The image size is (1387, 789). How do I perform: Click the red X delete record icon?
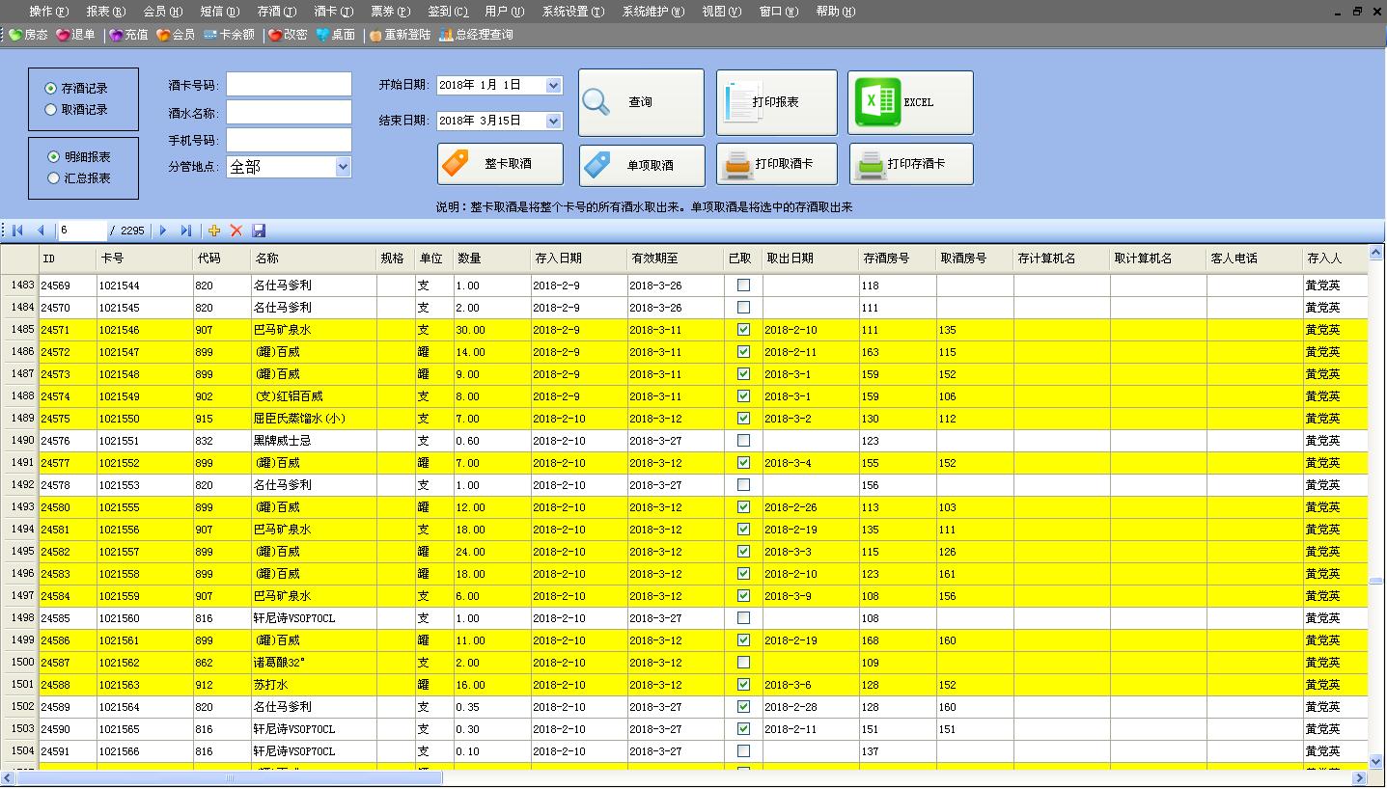pyautogui.click(x=236, y=231)
